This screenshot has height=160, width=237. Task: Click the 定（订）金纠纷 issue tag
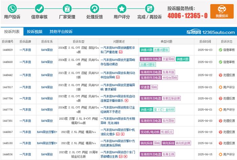164,109
